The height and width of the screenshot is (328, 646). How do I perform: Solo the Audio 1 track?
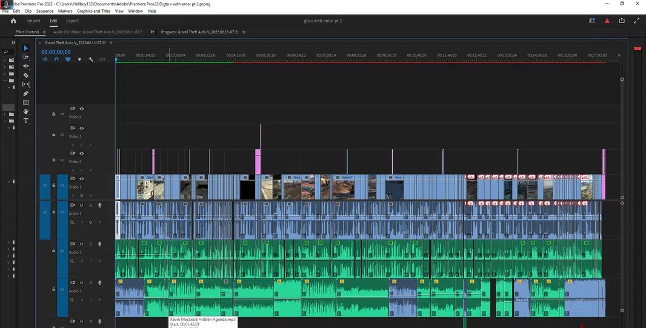coord(91,205)
